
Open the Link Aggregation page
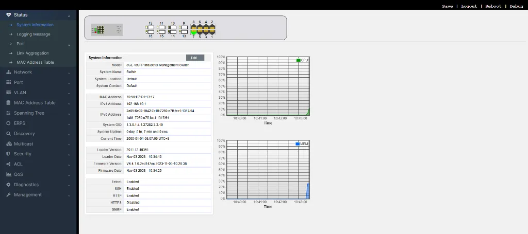32,53
